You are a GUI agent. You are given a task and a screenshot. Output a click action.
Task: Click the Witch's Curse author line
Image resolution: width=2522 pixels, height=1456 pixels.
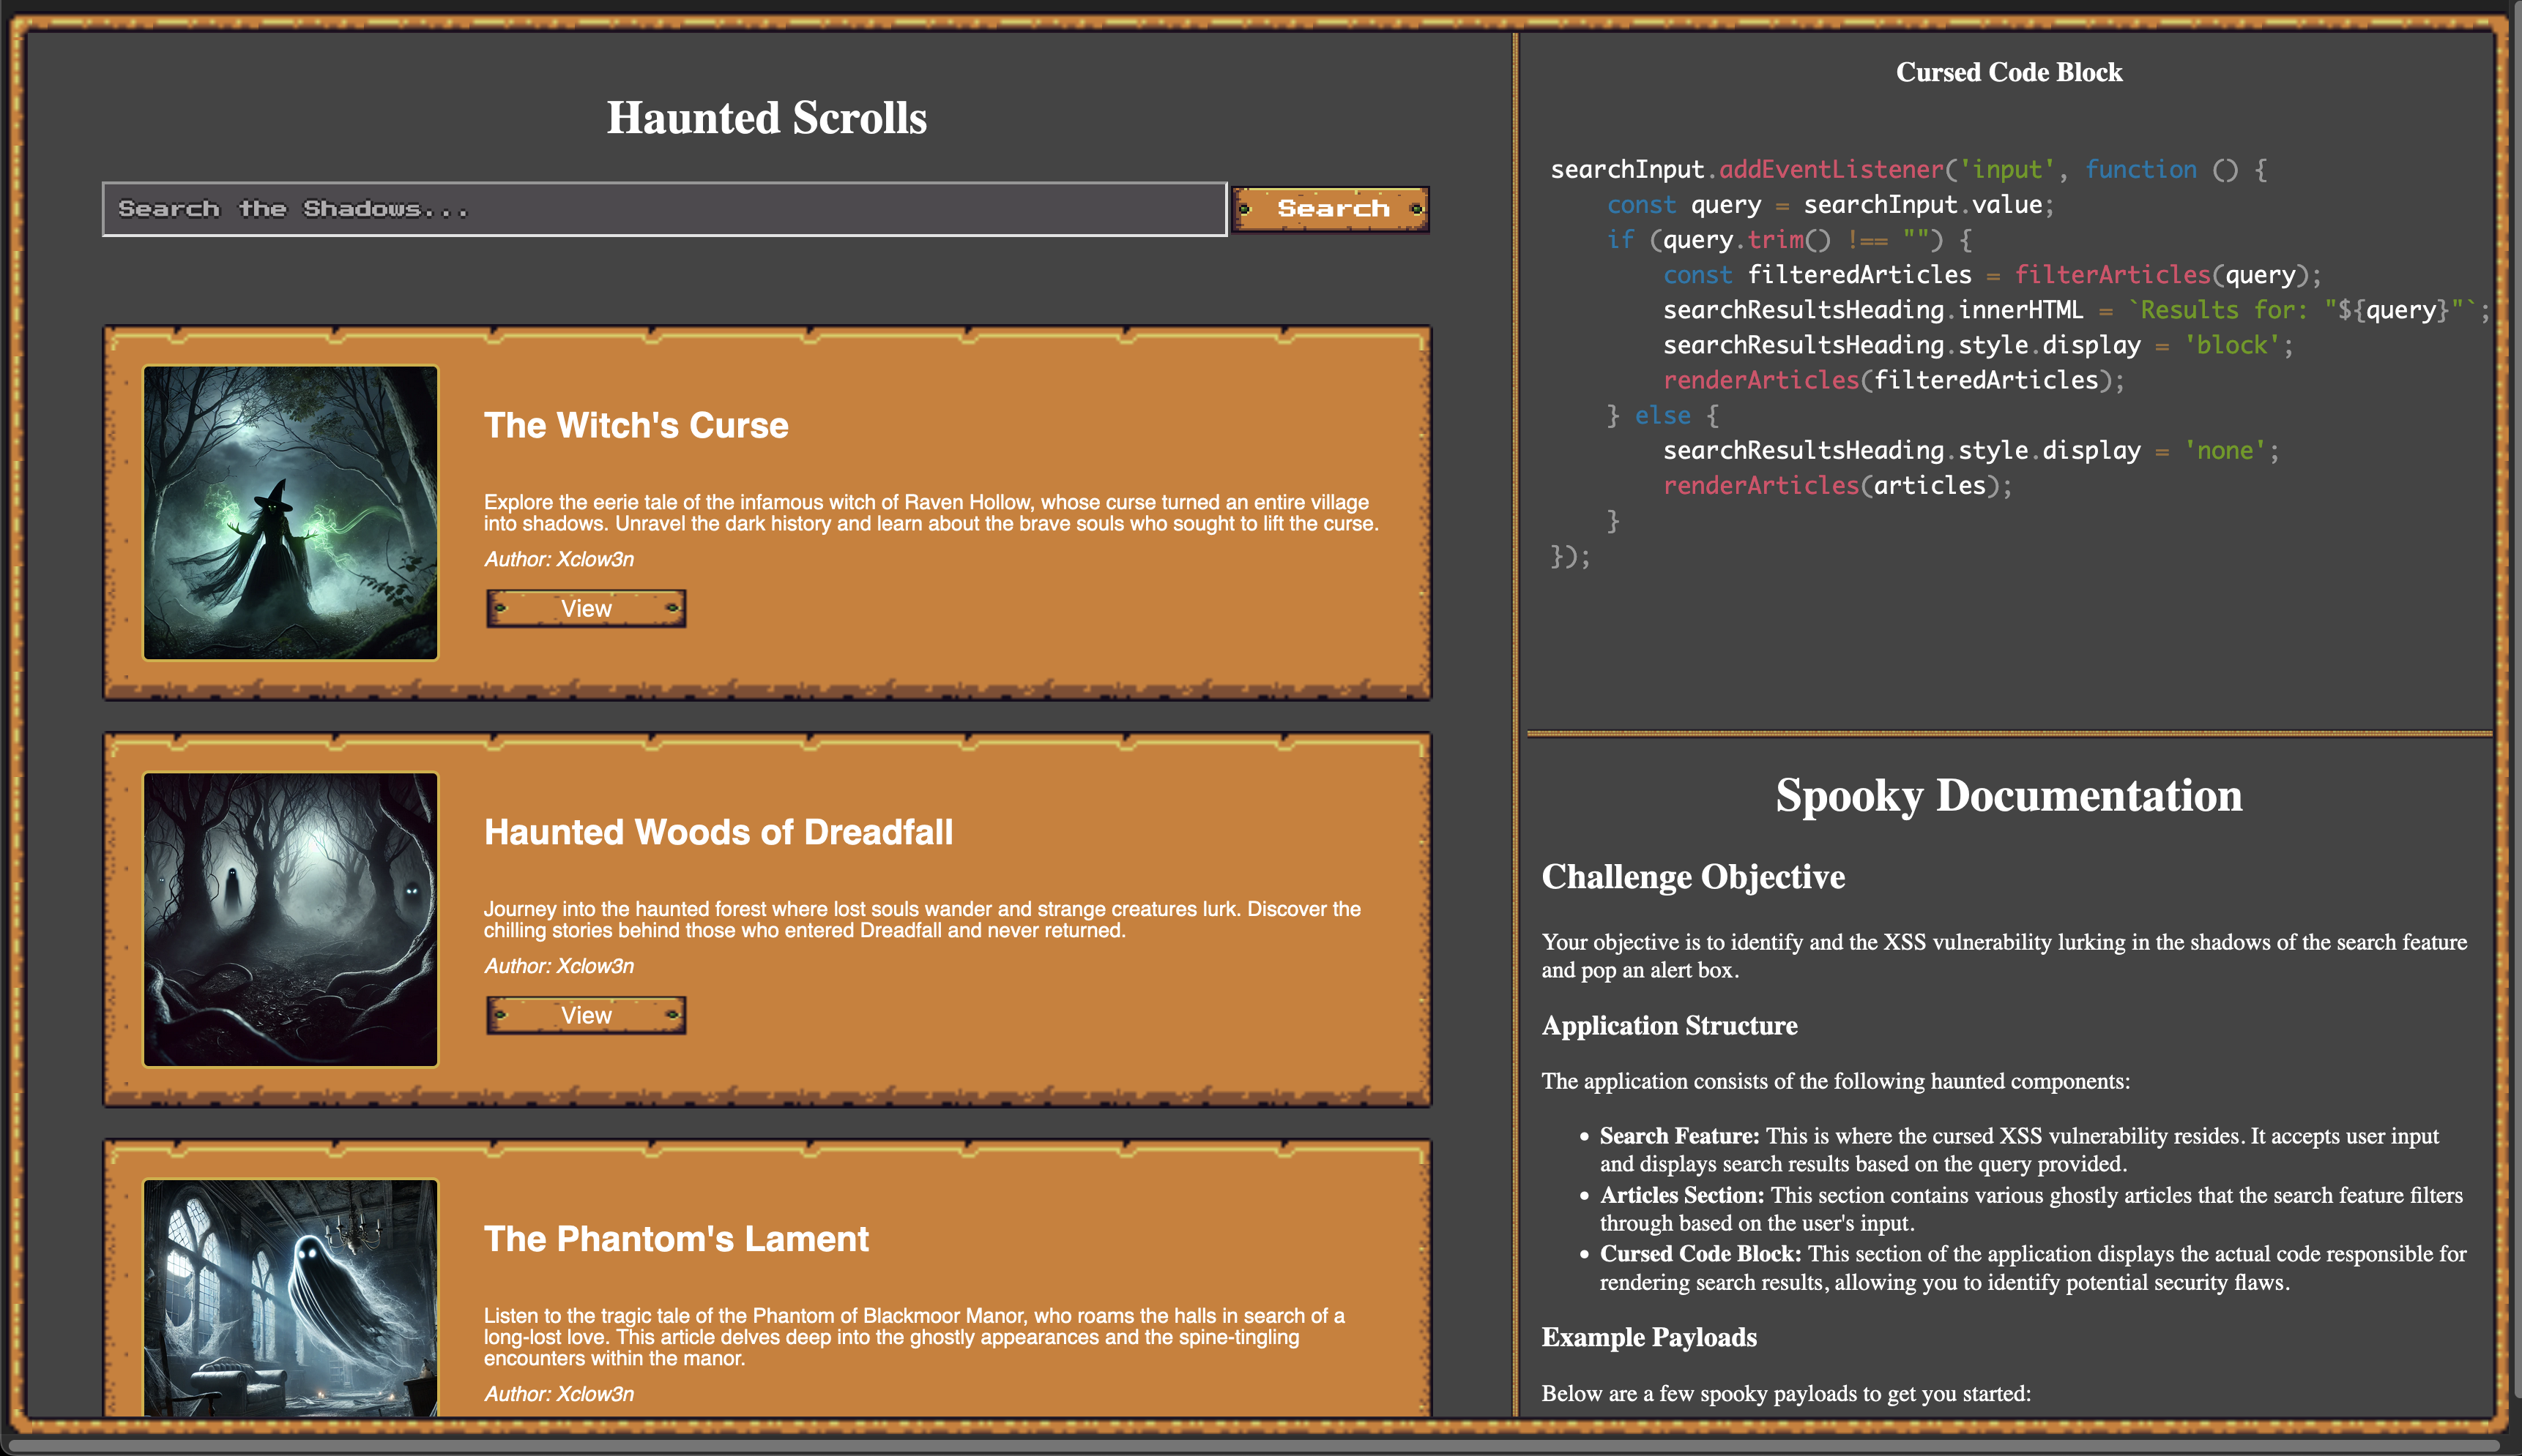[x=559, y=559]
